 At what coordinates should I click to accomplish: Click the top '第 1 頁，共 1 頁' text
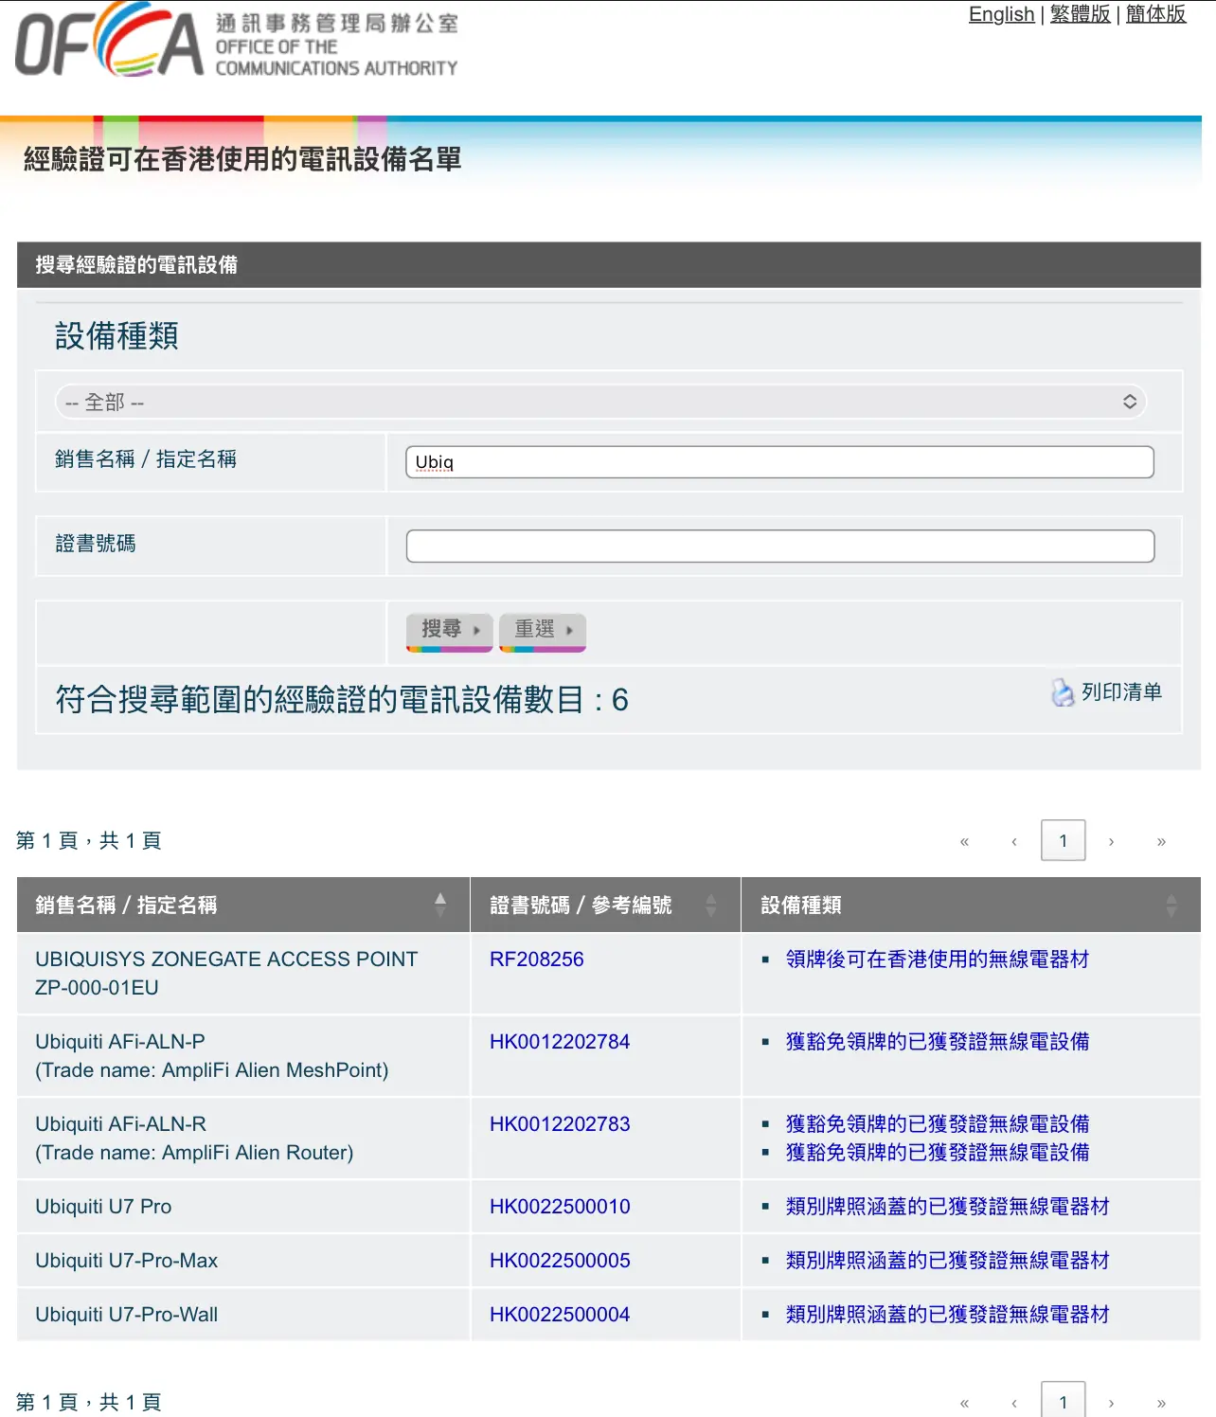pyautogui.click(x=89, y=840)
